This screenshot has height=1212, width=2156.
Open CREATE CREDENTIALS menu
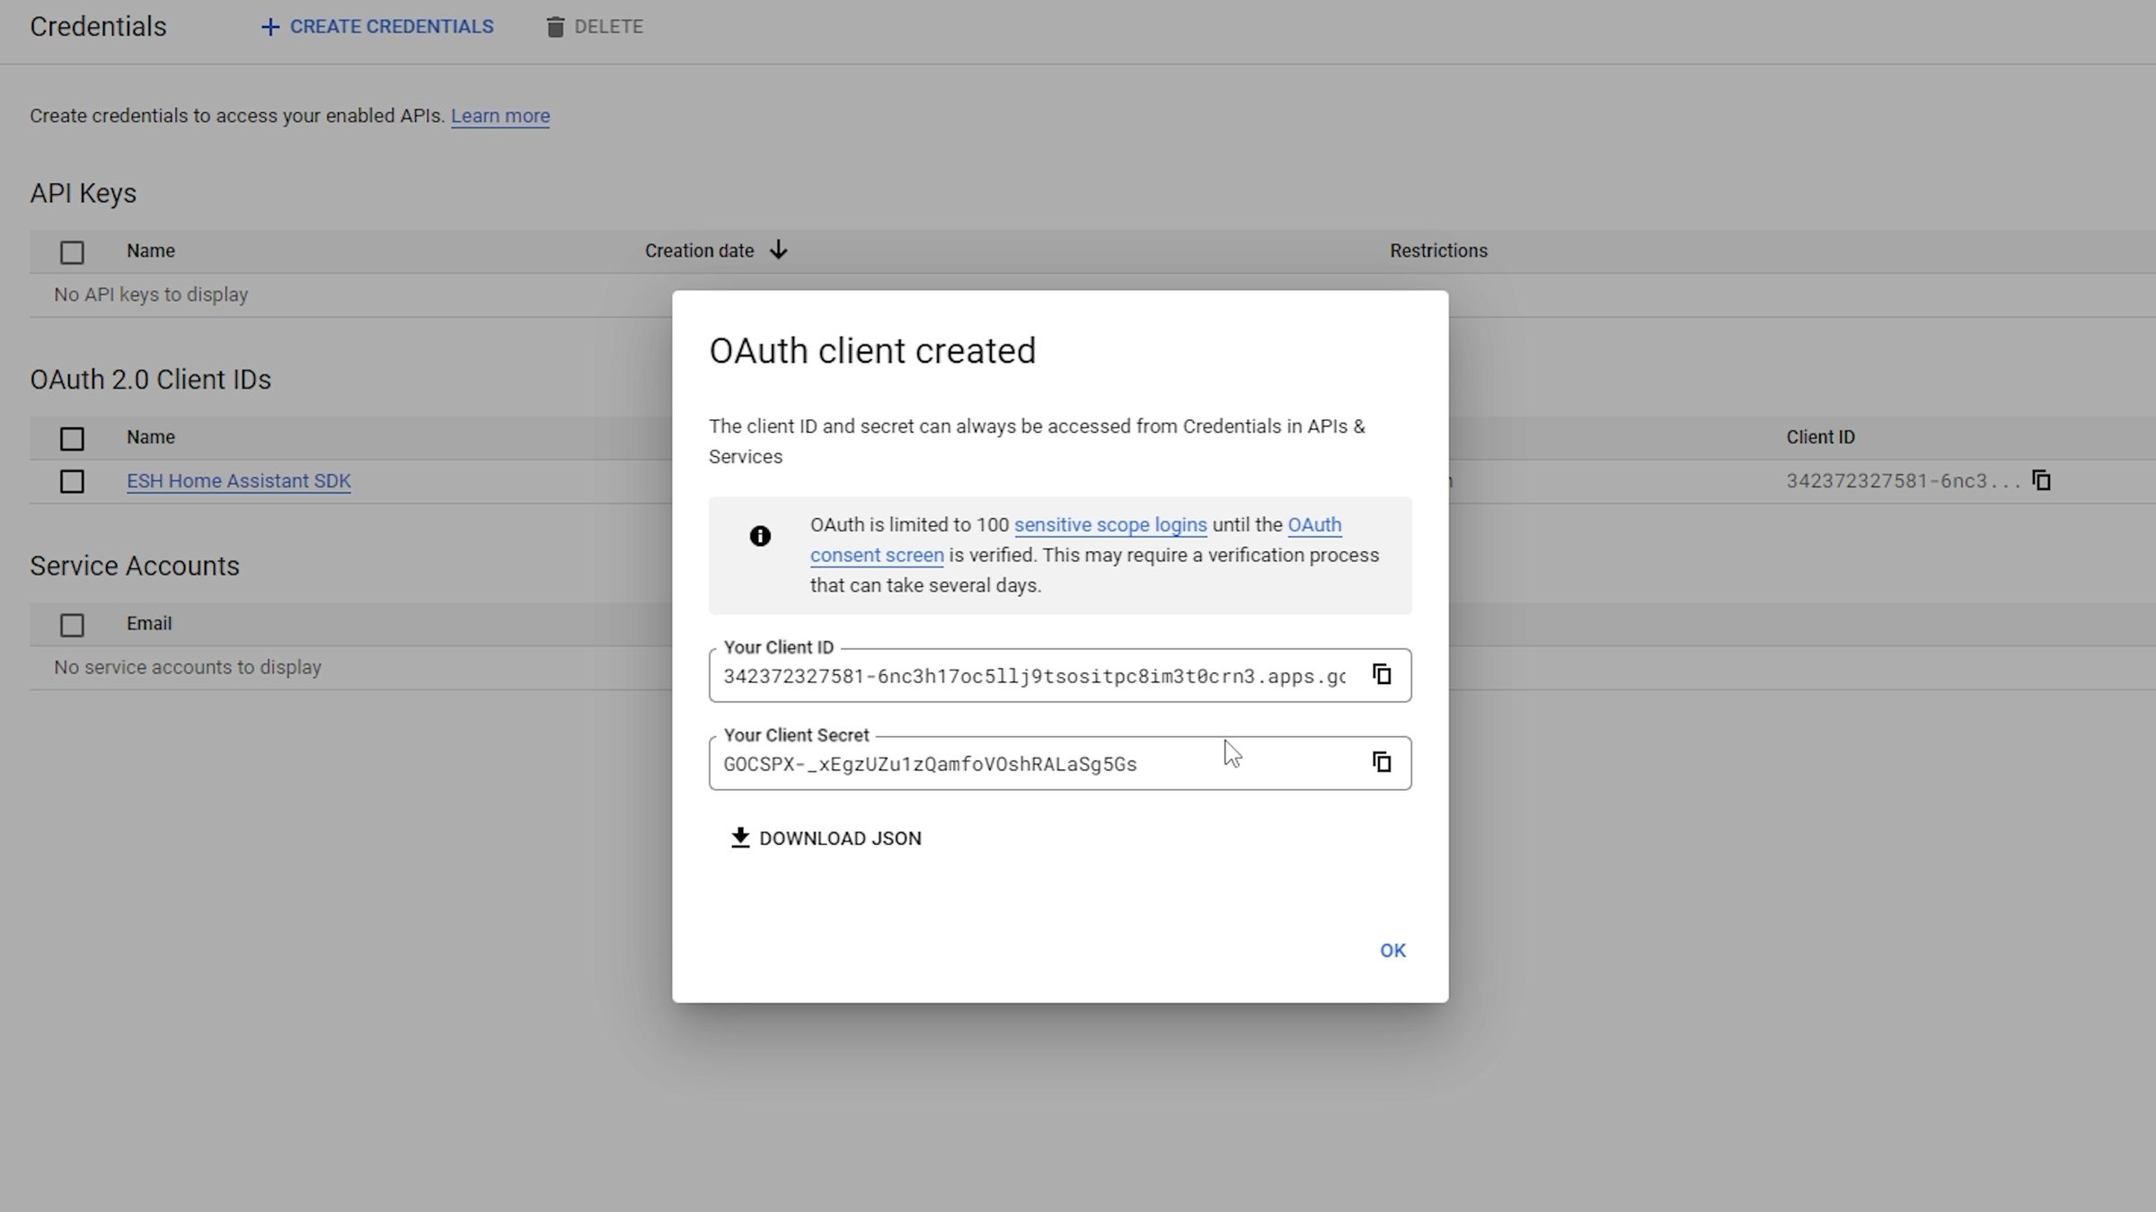pos(391,27)
